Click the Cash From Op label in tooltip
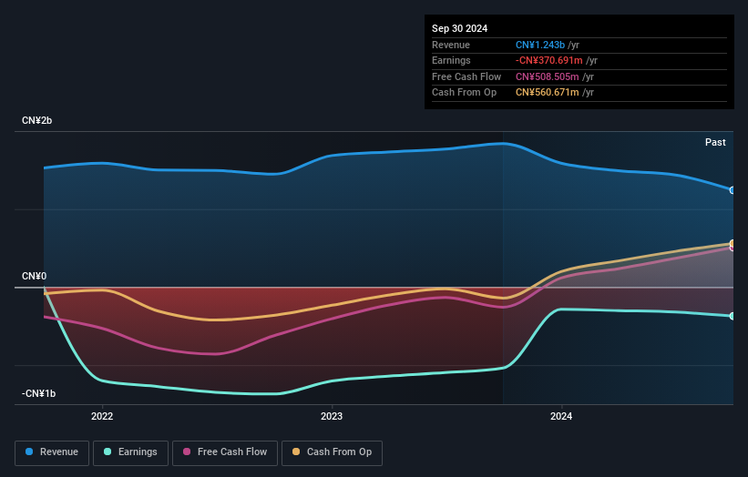 point(464,93)
